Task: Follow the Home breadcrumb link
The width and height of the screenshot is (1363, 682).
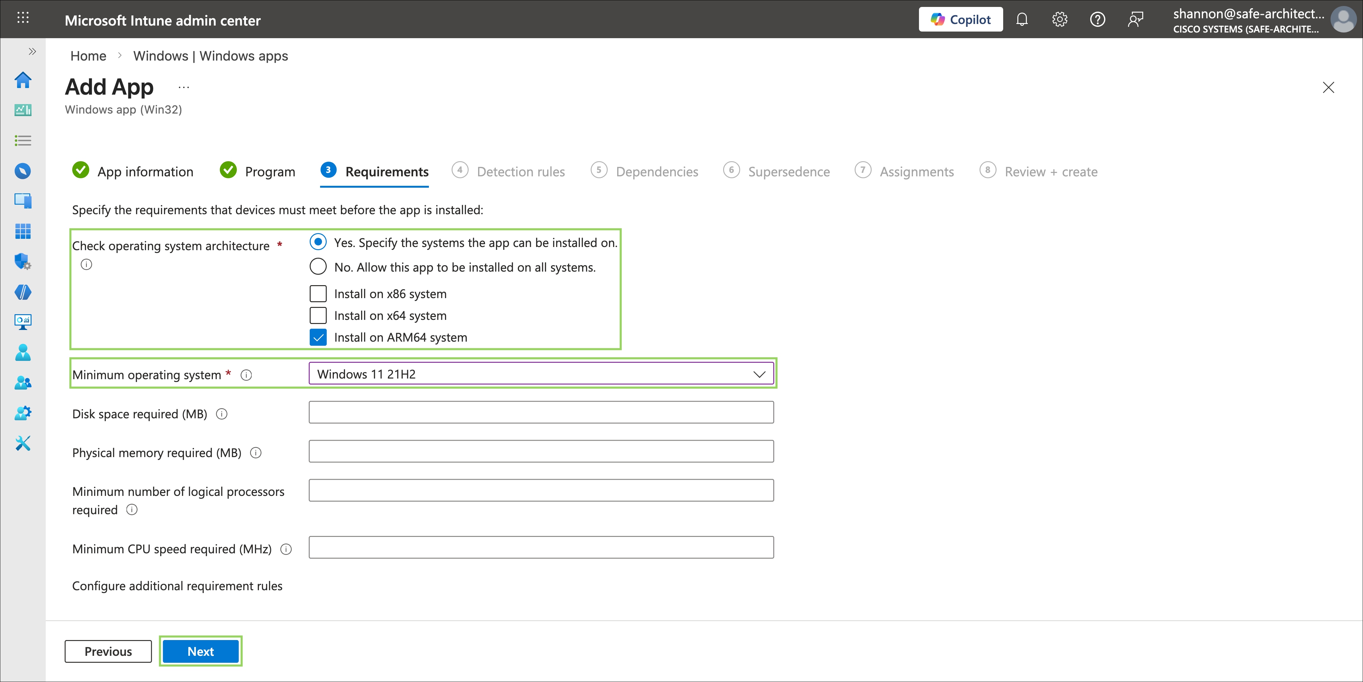Action: (x=88, y=56)
